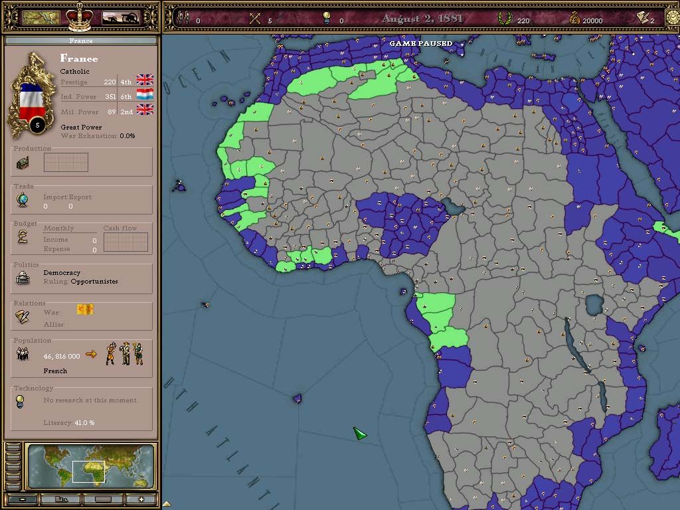The width and height of the screenshot is (680, 510).
Task: Expand the message log with triangle arrow
Action: [167, 504]
